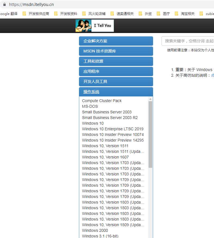Open the 医疗 bookmark folder

pyautogui.click(x=163, y=14)
